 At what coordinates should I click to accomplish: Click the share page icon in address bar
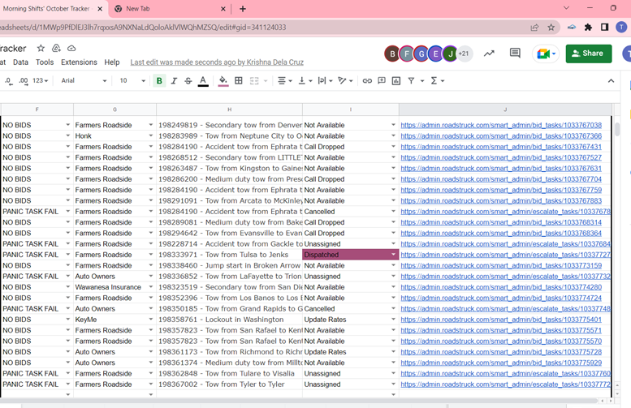point(534,28)
